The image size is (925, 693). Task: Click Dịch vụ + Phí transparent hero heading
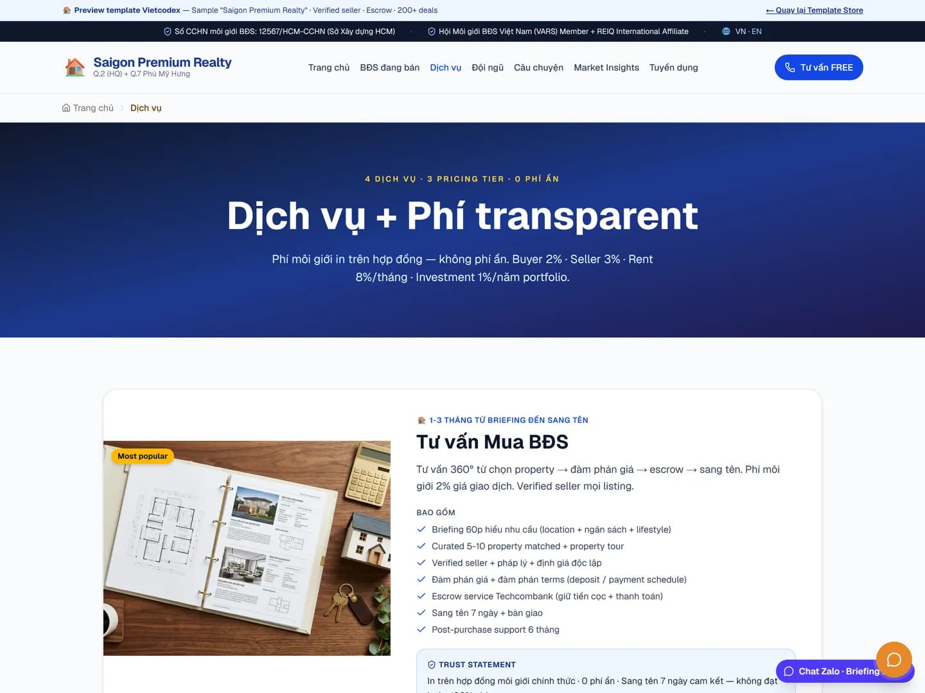click(x=463, y=216)
